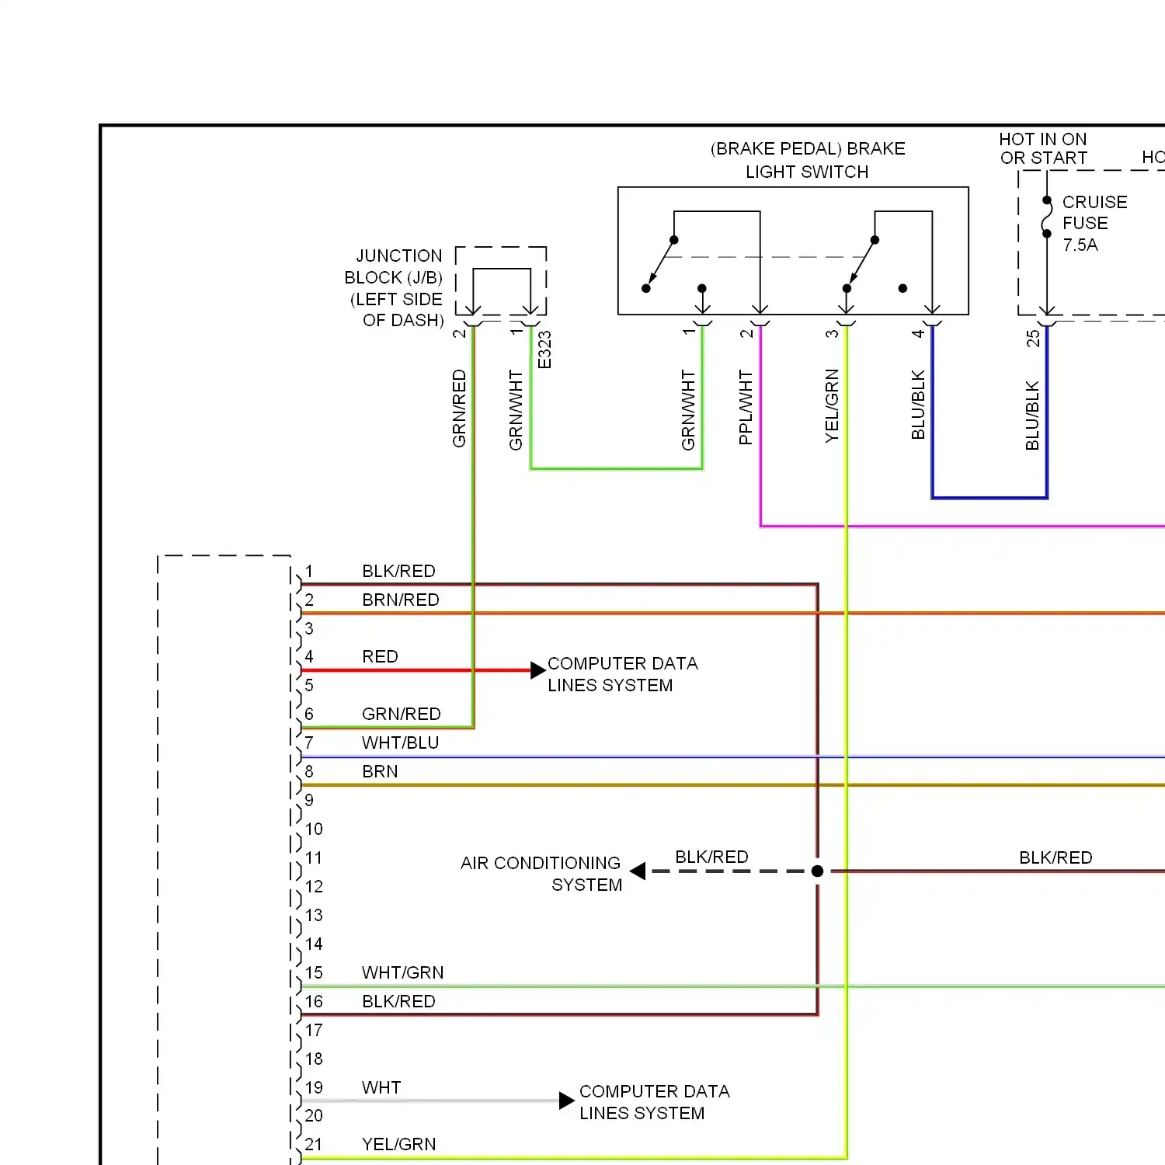Select the BRN label at pin 8
Viewport: 1165px width, 1165px height.
coord(380,771)
